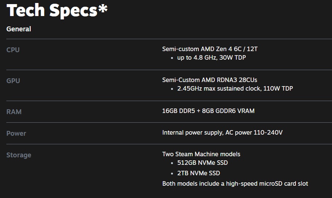Click the bullet dot before 2TB NVMe SSD

point(172,173)
